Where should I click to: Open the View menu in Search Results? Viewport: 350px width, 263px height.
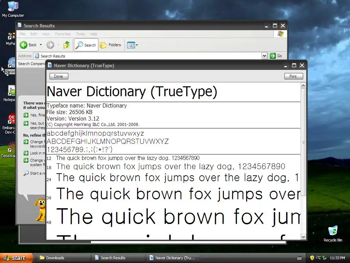tap(46, 34)
